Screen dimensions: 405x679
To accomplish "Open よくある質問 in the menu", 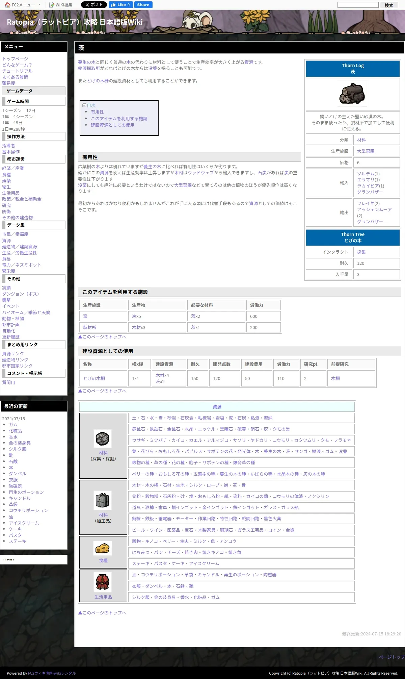I will [15, 77].
